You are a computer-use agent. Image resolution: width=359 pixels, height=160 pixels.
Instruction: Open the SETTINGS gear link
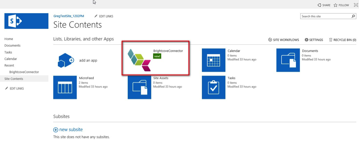314,40
